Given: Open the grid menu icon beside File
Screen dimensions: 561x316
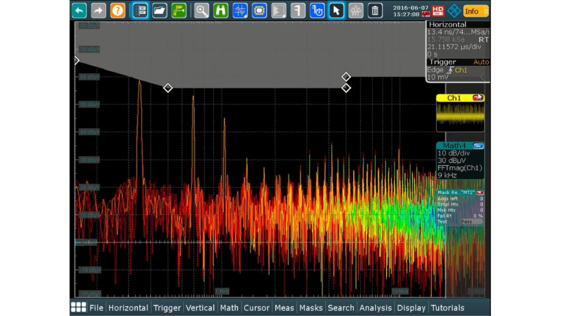Looking at the screenshot, I should [78, 307].
